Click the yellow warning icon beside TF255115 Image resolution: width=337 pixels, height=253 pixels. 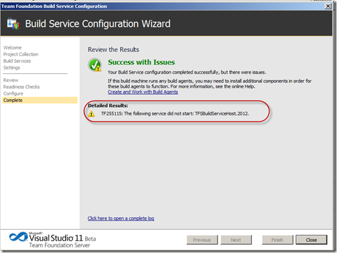coord(92,114)
